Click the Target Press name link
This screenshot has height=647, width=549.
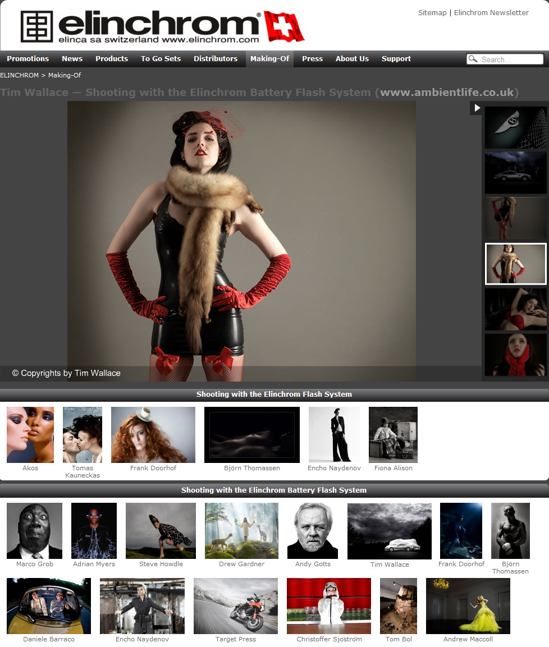coord(236,639)
